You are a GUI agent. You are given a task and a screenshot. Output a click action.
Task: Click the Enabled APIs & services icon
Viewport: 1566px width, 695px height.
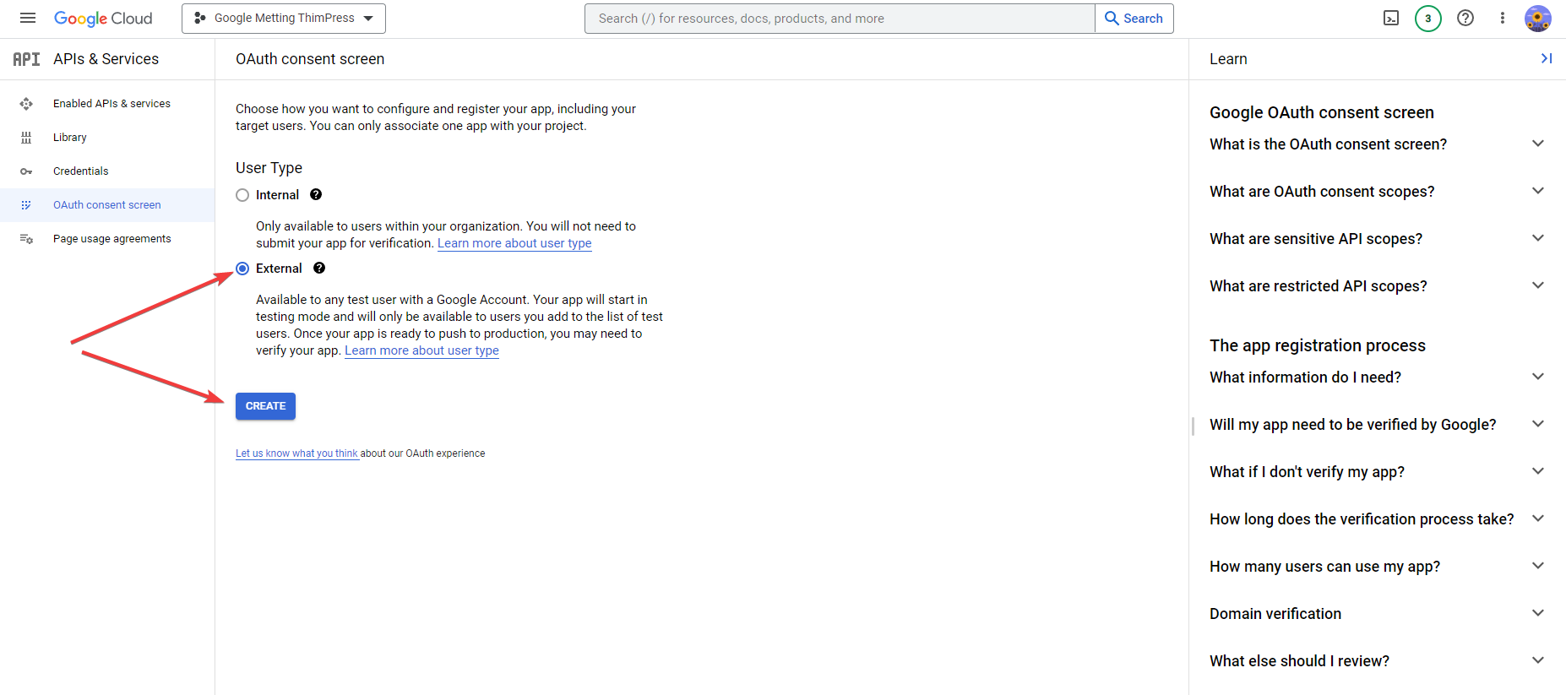point(26,104)
